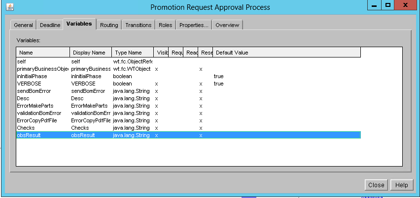This screenshot has height=198, width=420.
Task: Open the Deadline tab
Action: pos(50,25)
